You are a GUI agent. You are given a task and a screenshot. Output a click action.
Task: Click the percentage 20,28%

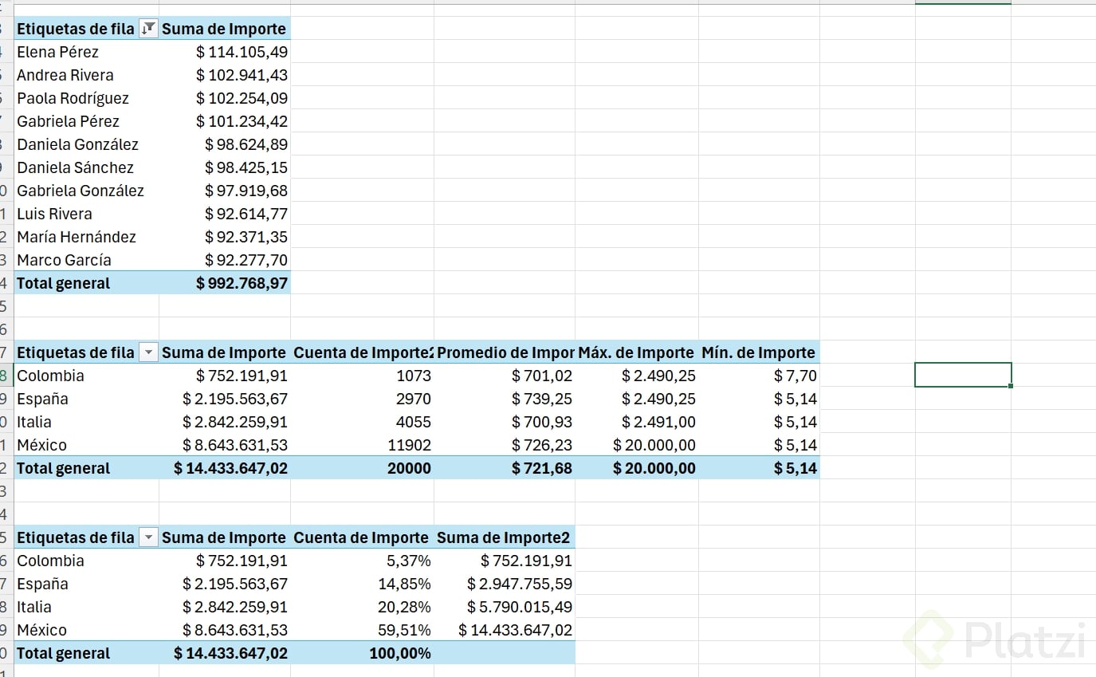(404, 607)
